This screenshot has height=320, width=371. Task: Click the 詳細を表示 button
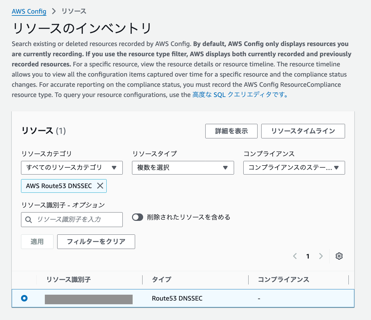(231, 131)
